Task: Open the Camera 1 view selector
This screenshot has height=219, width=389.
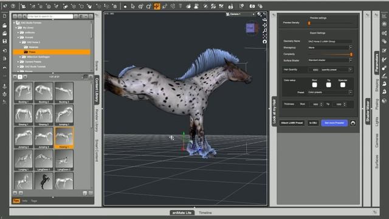Action: (x=240, y=14)
